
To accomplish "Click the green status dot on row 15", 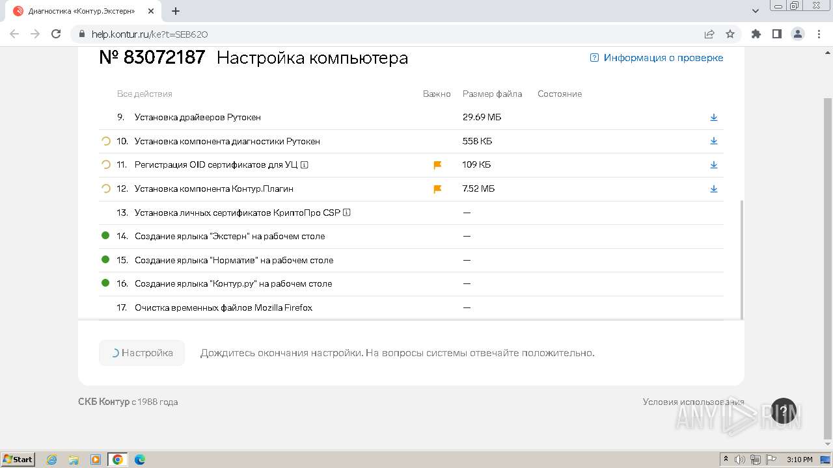I will click(105, 259).
